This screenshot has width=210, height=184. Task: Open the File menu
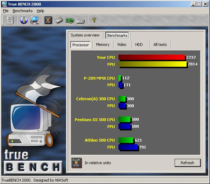[6, 11]
